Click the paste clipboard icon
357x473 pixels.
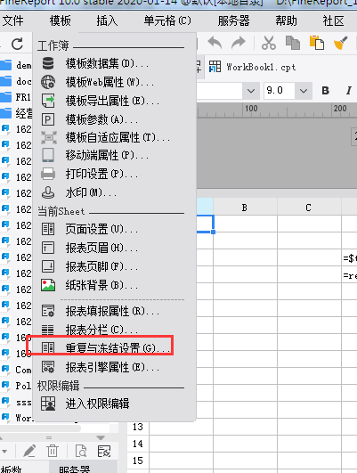coord(317,43)
